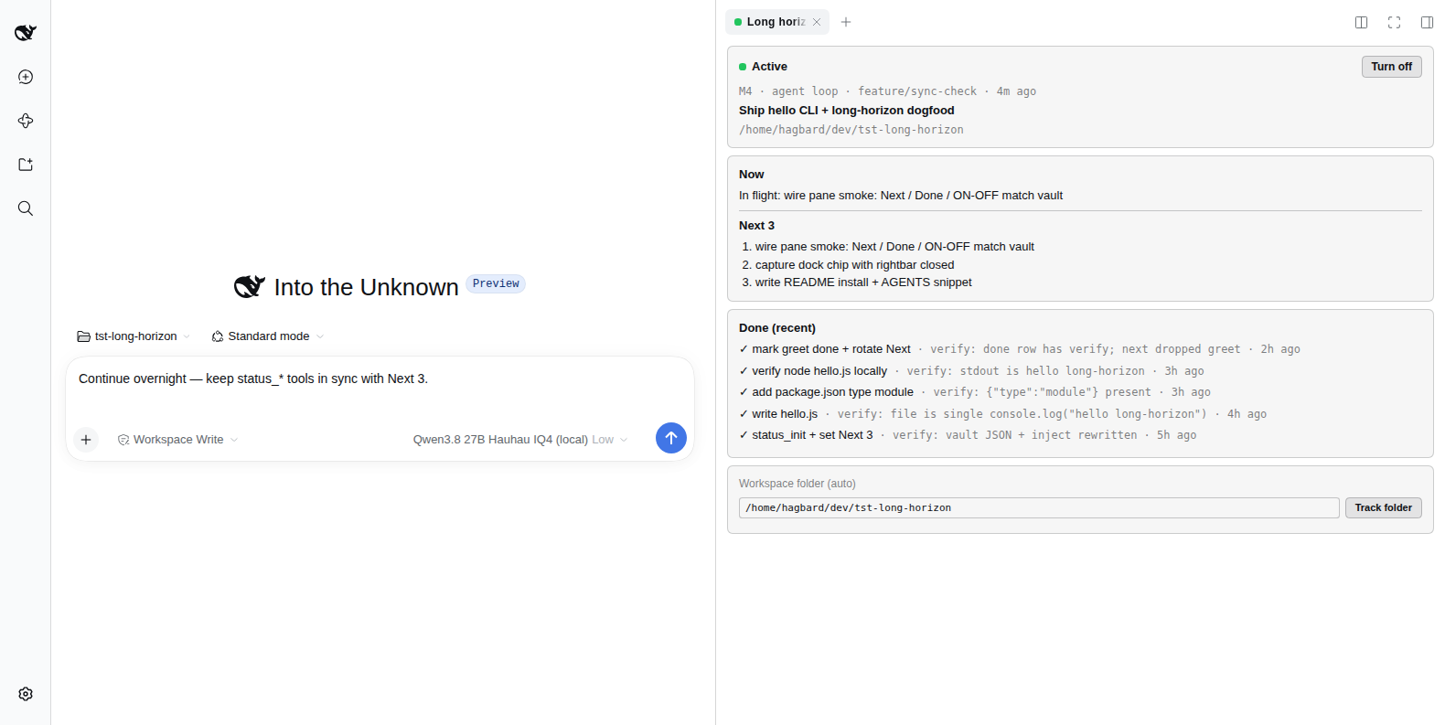Open the tst-long-horizon folder dropdown

pos(134,336)
